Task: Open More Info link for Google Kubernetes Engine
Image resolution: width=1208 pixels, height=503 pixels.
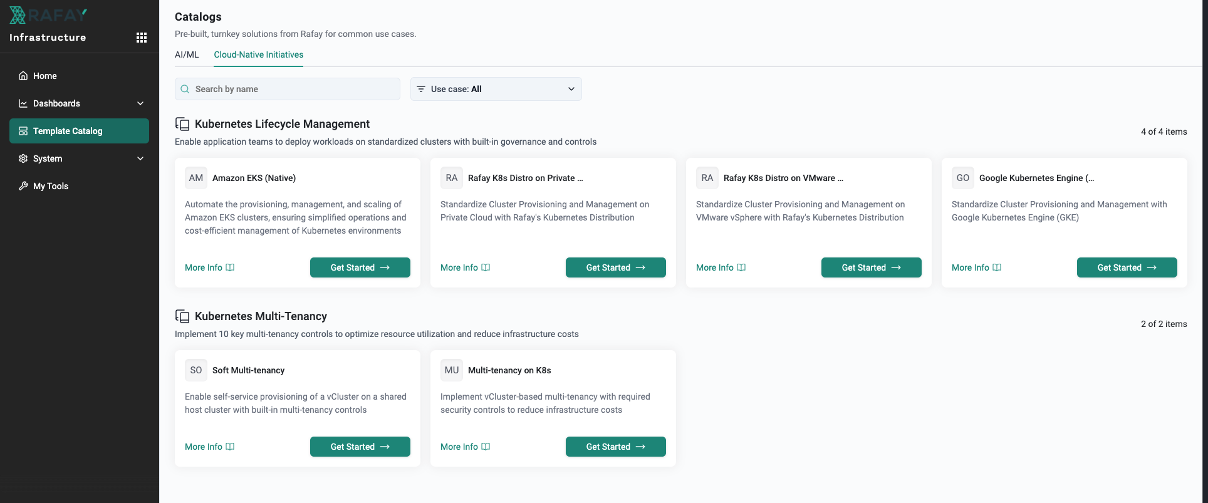Action: [976, 267]
